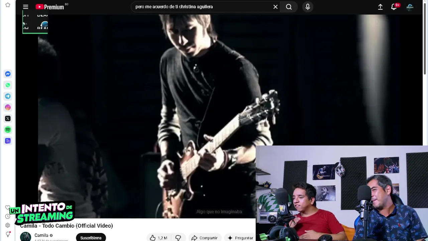
Task: Open sidebar settings gear icon
Action: [x=8, y=225]
